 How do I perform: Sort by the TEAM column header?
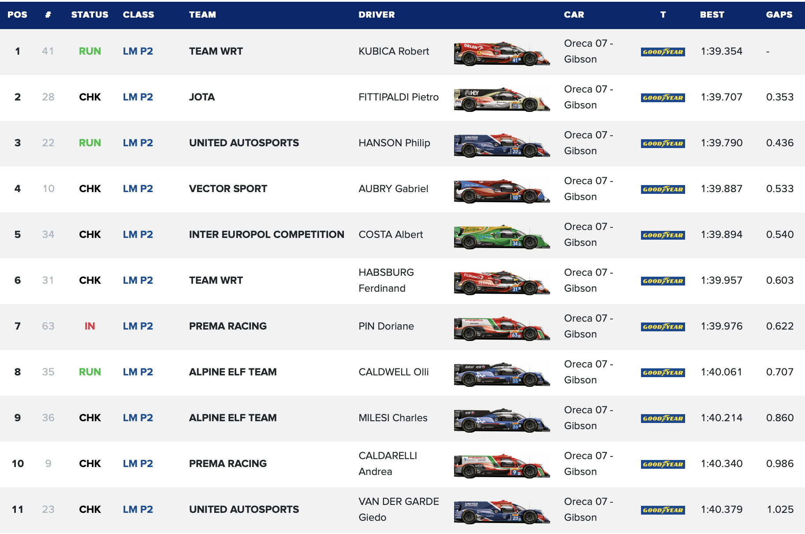point(202,15)
